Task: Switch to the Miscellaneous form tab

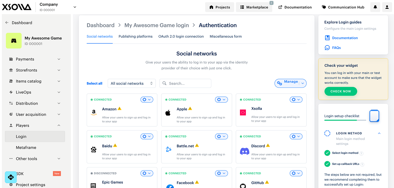Action: (226, 37)
